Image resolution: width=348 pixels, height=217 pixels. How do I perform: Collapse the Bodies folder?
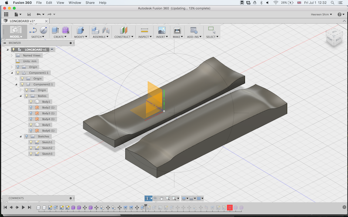pos(20,96)
